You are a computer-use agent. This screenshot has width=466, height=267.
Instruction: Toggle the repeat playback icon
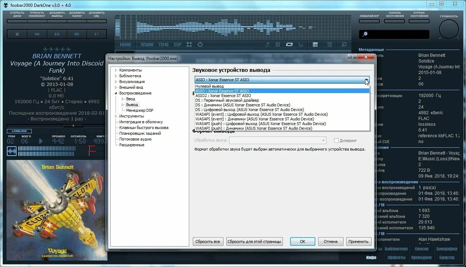coord(289,44)
